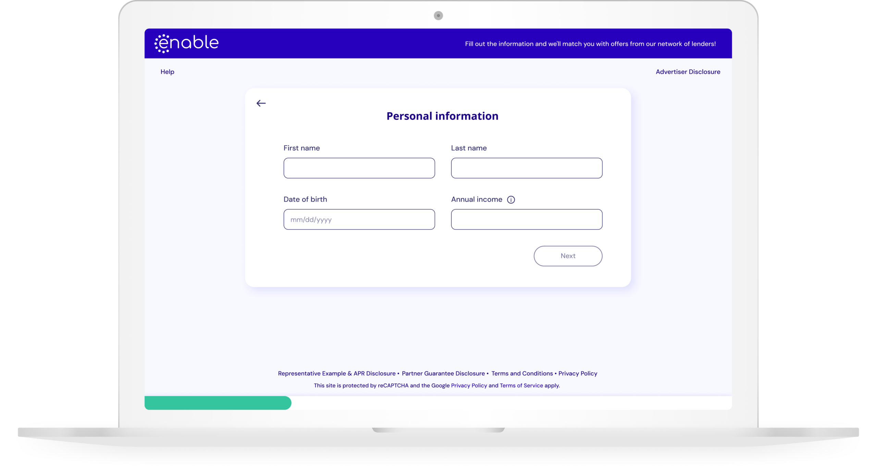This screenshot has width=877, height=469.
Task: Focus the Last name field
Action: click(x=527, y=168)
